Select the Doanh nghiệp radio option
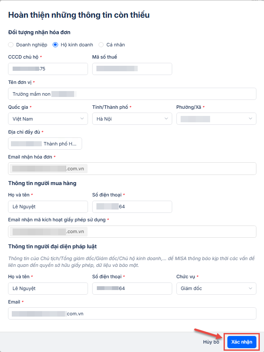 [11, 45]
